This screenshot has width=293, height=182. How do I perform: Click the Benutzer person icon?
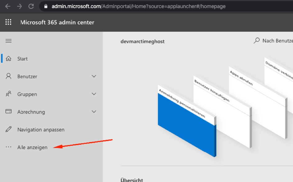[8, 76]
